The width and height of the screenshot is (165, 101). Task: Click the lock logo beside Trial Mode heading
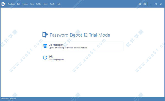tap(45, 35)
